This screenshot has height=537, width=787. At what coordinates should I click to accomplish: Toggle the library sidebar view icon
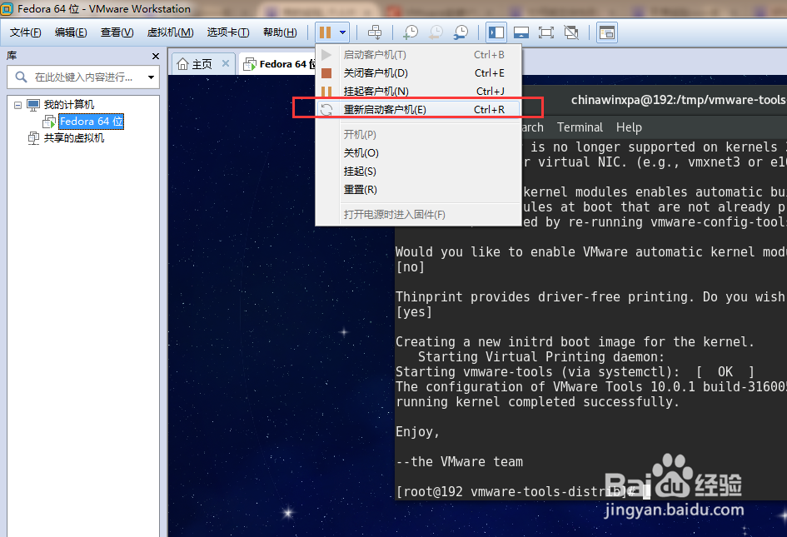click(x=496, y=32)
